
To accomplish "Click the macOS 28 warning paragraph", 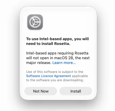I will click(x=58, y=58).
